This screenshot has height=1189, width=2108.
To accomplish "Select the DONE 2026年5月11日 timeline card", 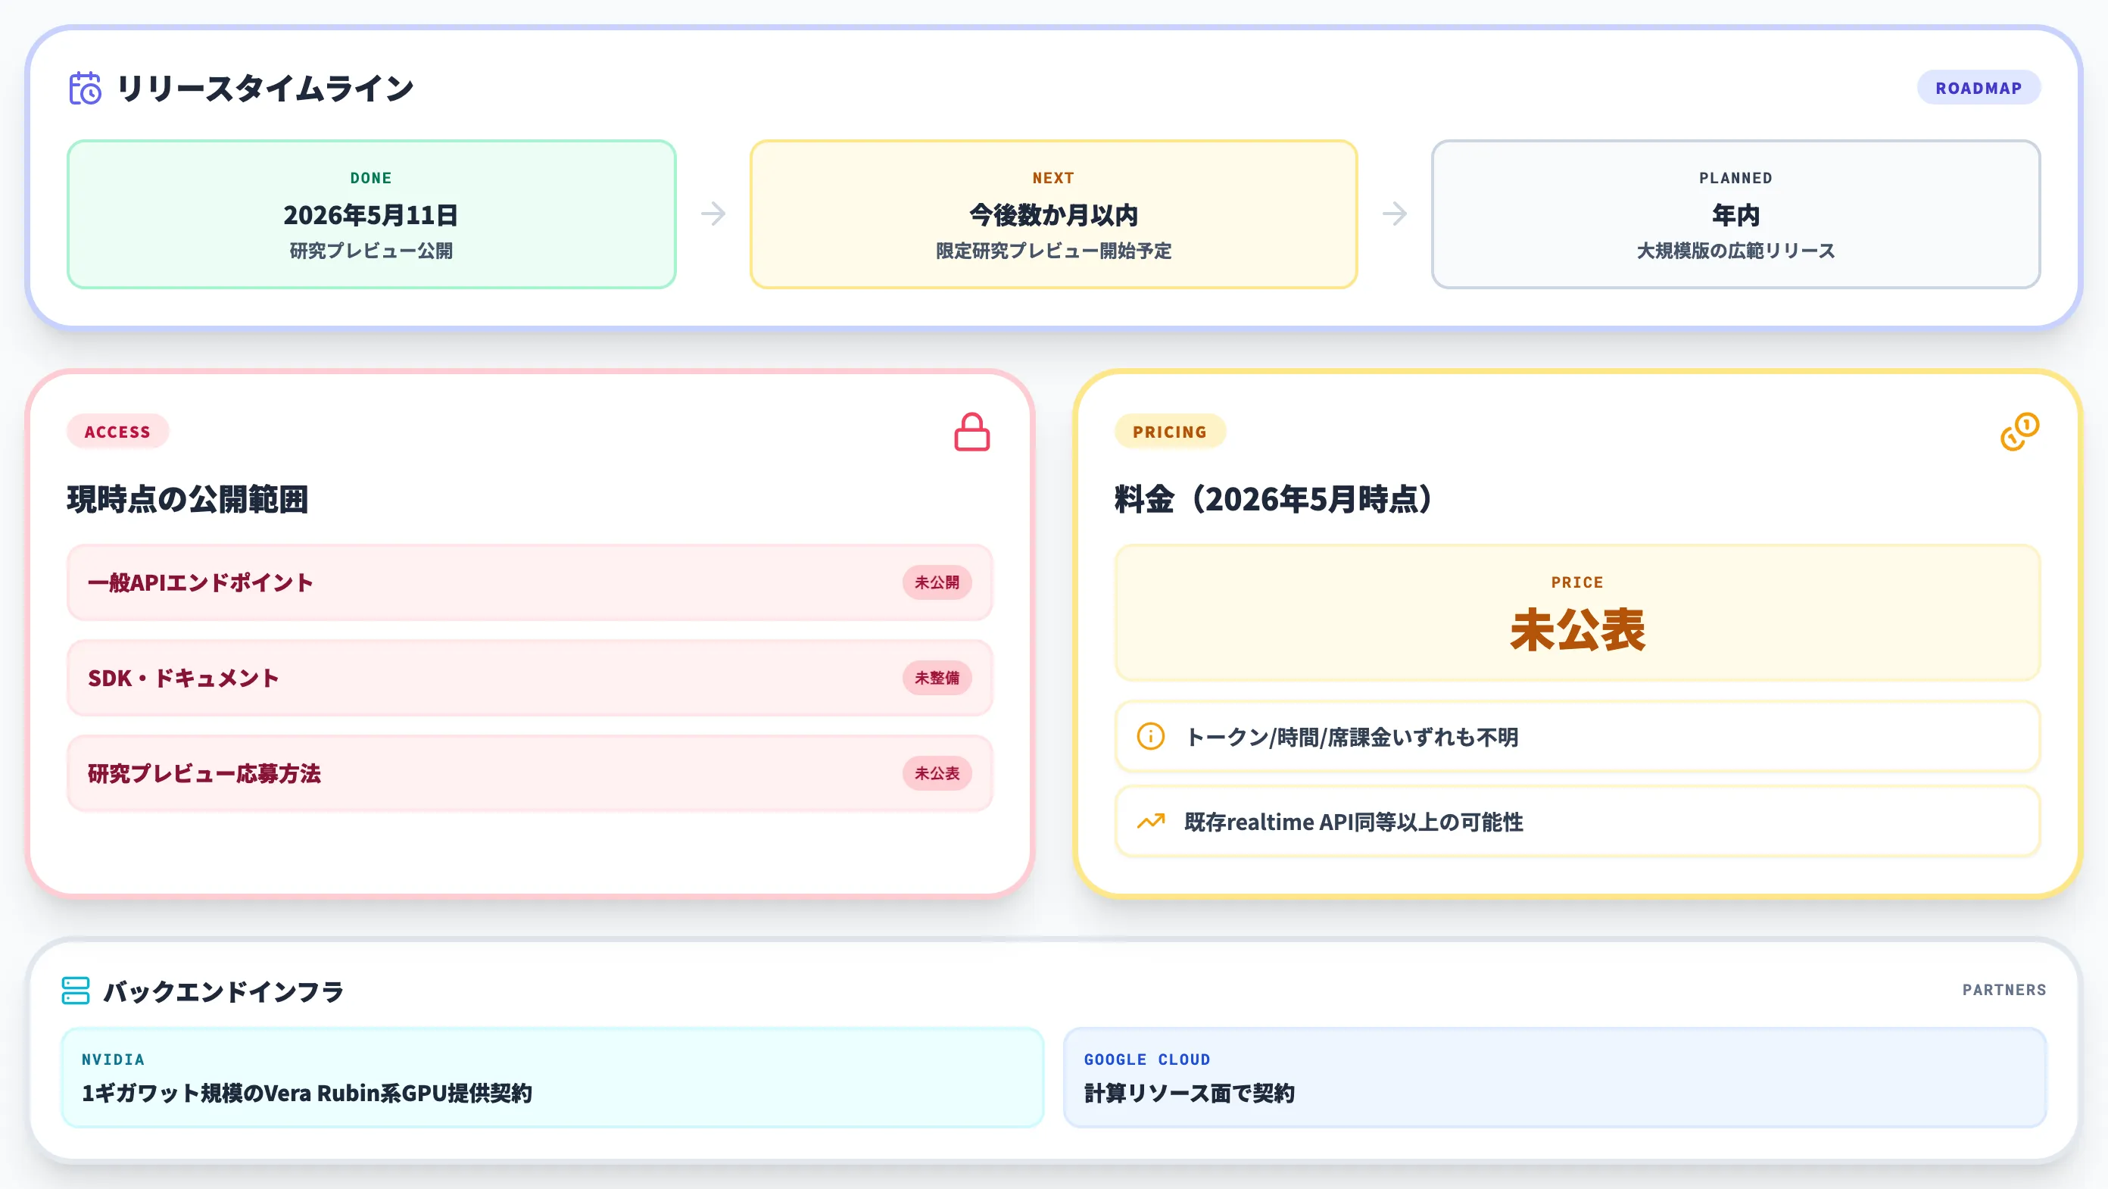I will click(372, 214).
